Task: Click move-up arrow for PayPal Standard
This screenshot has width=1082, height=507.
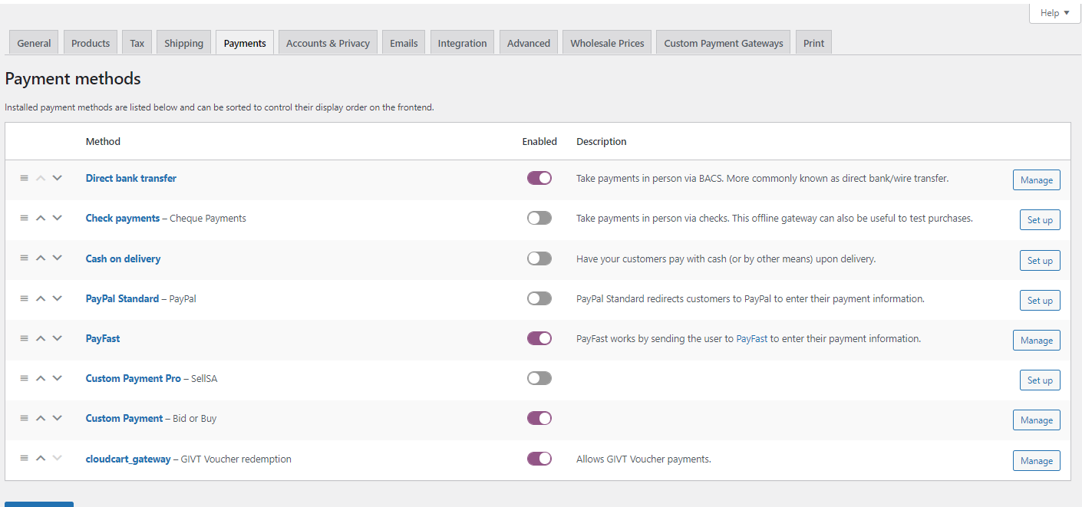Action: pos(40,298)
